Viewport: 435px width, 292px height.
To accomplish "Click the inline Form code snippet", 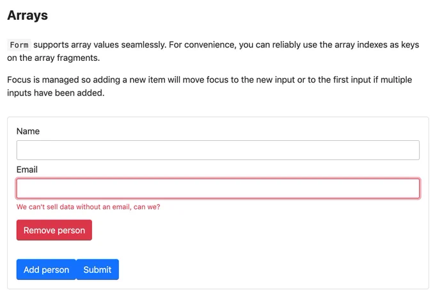I will tap(19, 45).
